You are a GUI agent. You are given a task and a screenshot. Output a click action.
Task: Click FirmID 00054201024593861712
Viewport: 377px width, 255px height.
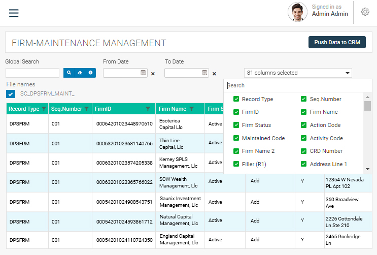124,221
